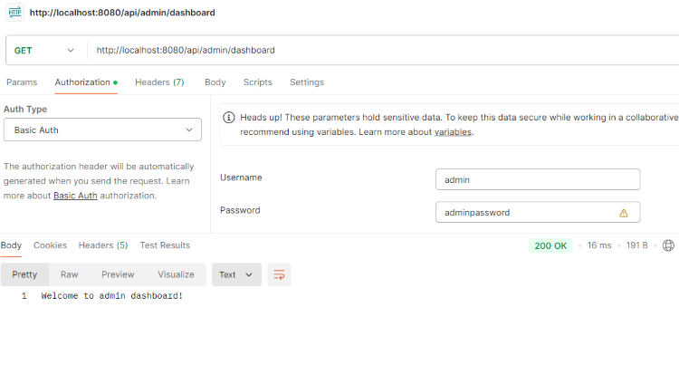Click the globe network icon near response size
The height and width of the screenshot is (384, 679).
pyautogui.click(x=669, y=245)
